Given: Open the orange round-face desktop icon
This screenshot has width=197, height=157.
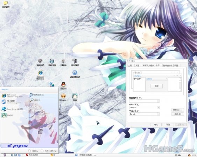Looking at the screenshot, I should coord(63,97).
